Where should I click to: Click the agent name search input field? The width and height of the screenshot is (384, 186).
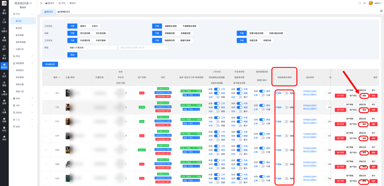tap(92, 48)
